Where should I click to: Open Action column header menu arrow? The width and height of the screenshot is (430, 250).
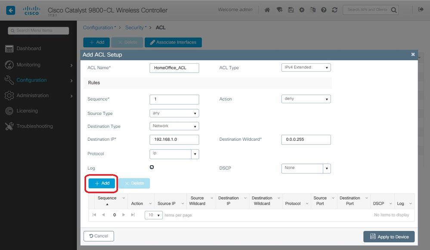tap(150, 204)
